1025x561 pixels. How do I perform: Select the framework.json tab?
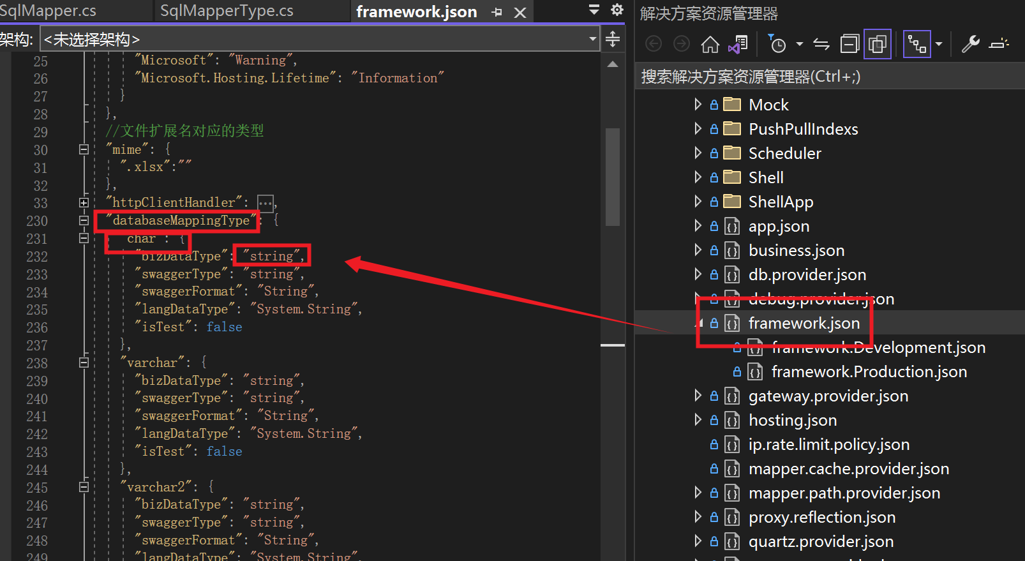(x=417, y=11)
